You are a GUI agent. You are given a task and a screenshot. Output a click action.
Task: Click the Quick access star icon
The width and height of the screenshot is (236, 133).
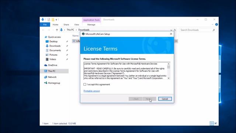point(46,37)
